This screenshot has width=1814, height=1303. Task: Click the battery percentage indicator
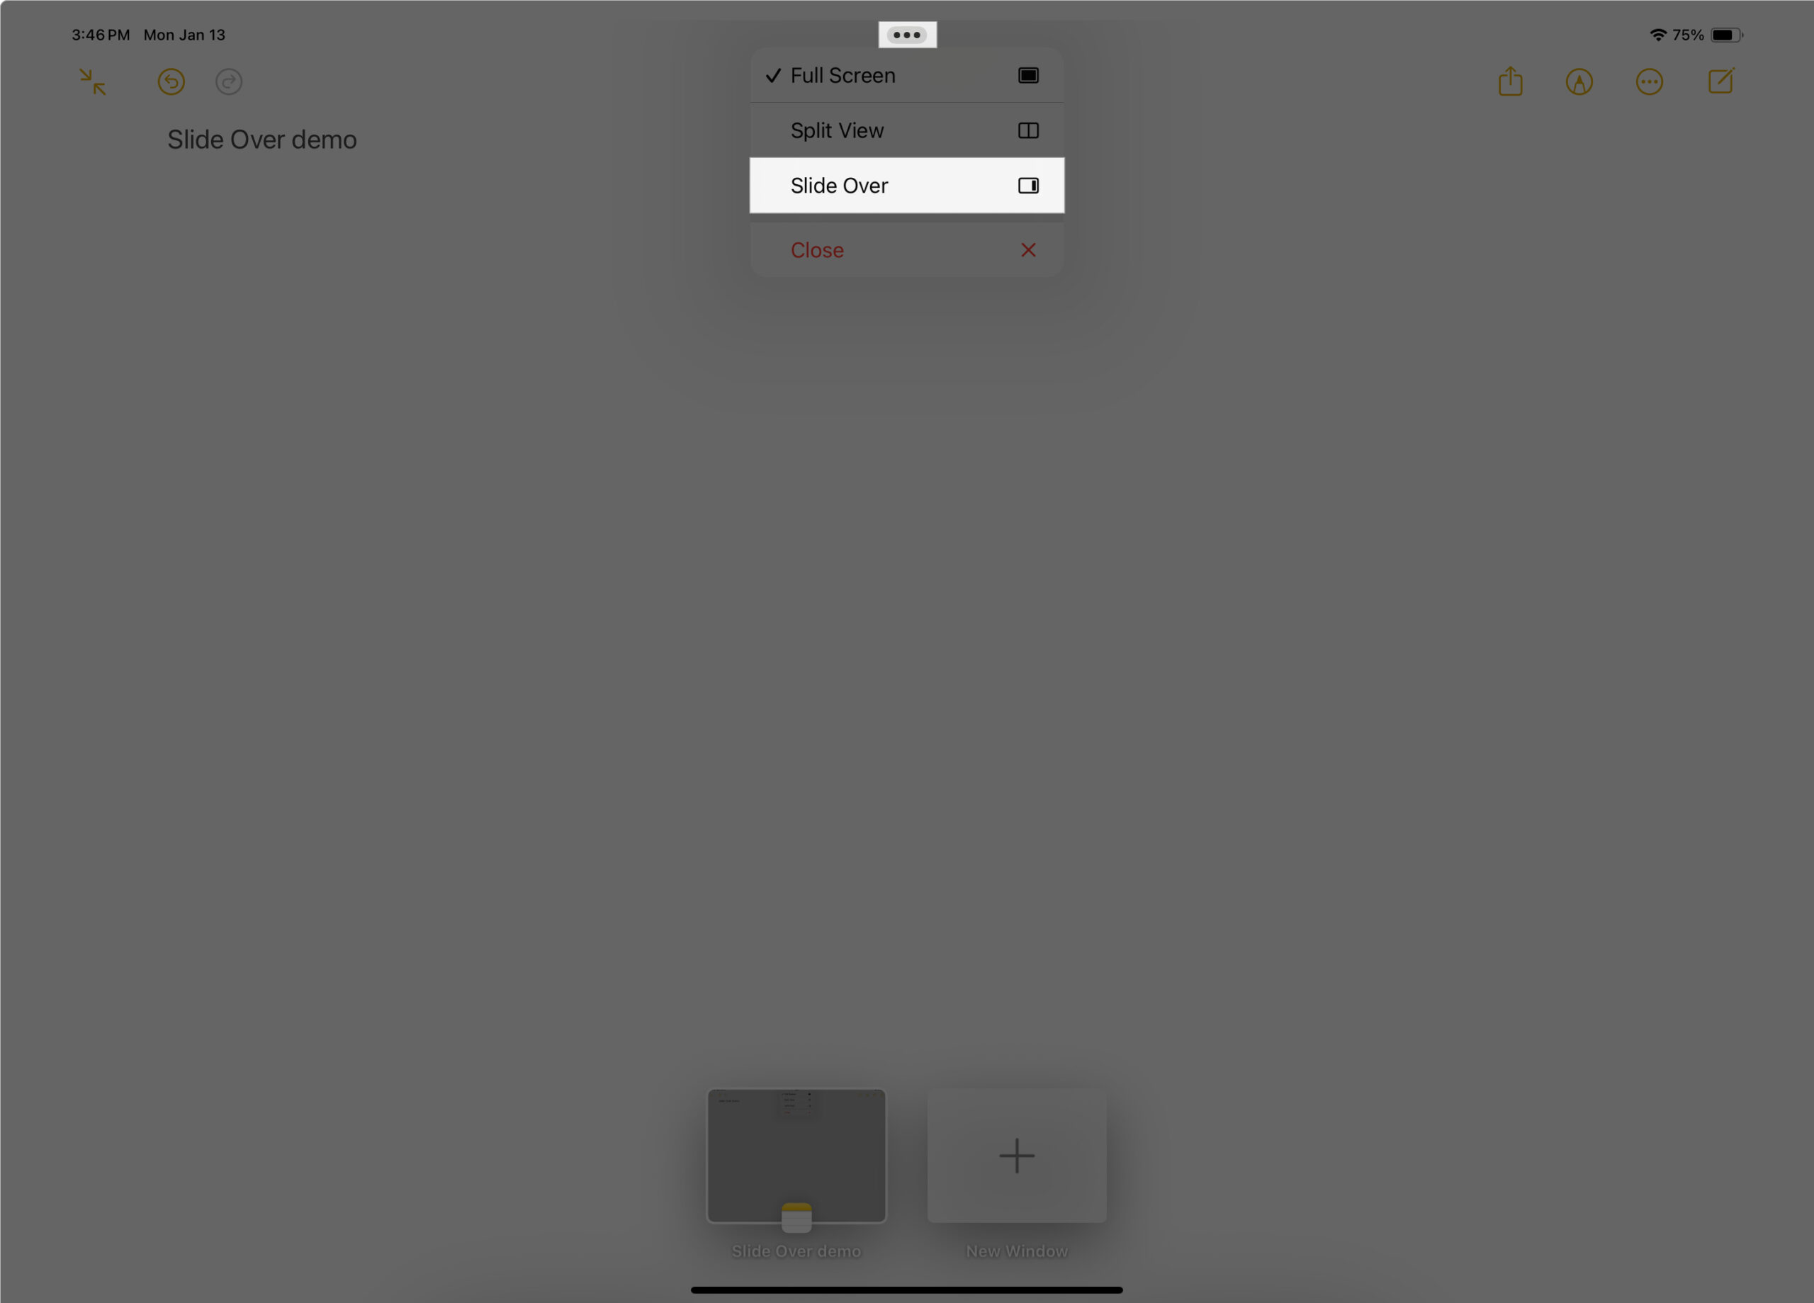point(1687,34)
